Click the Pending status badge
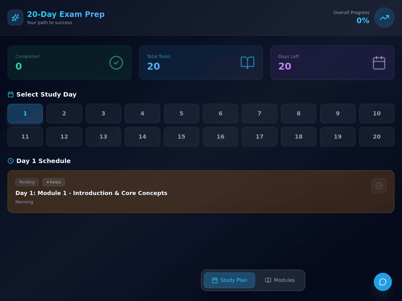Image resolution: width=402 pixels, height=301 pixels. coord(27,182)
